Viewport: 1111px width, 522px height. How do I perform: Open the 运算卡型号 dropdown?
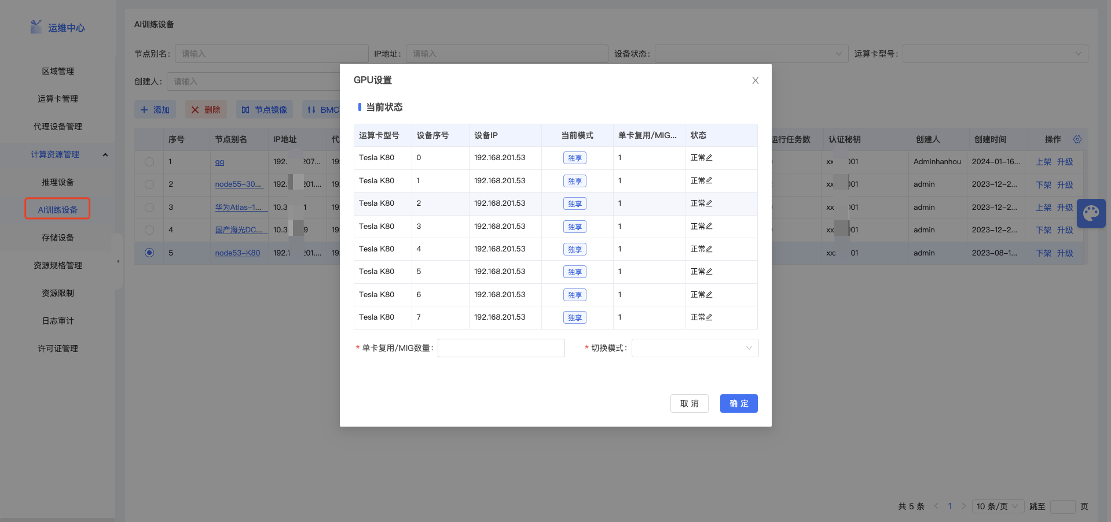995,54
